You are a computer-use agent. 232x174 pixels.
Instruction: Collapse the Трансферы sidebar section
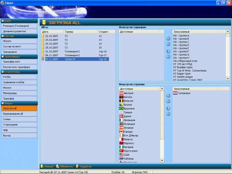pos(3,57)
